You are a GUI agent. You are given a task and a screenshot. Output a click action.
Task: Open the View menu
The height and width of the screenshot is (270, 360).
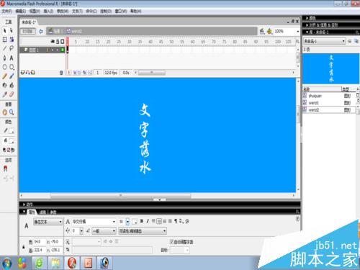pos(35,11)
